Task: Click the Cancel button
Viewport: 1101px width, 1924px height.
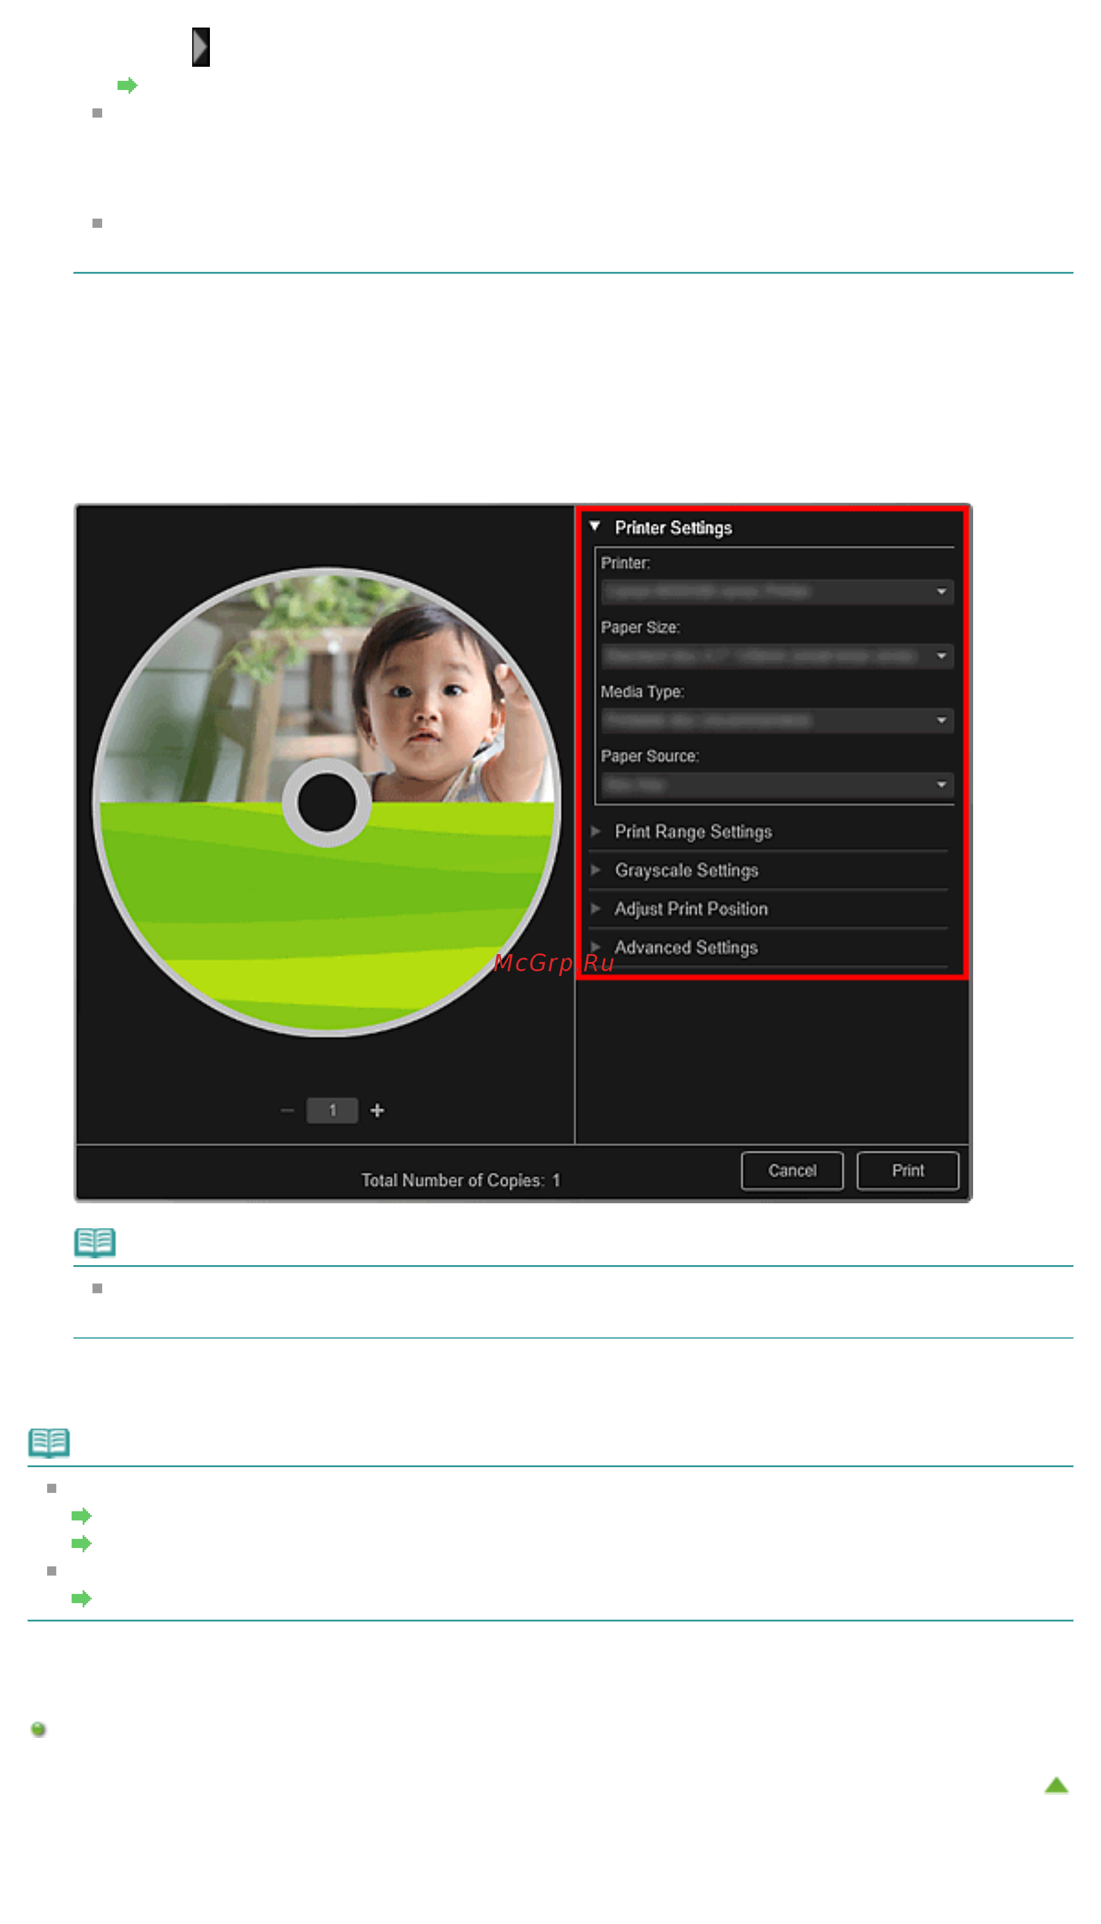Action: pos(792,1170)
